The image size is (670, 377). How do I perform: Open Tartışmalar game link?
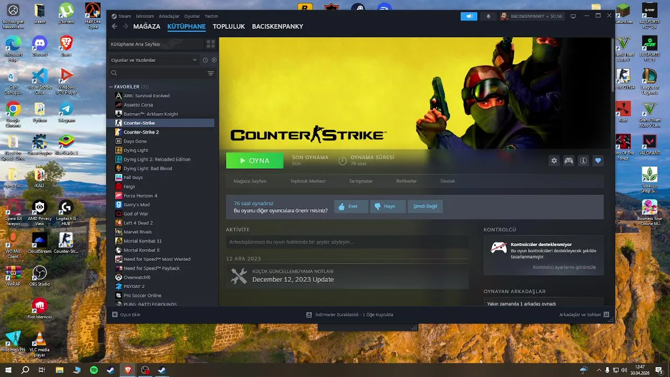(x=361, y=181)
